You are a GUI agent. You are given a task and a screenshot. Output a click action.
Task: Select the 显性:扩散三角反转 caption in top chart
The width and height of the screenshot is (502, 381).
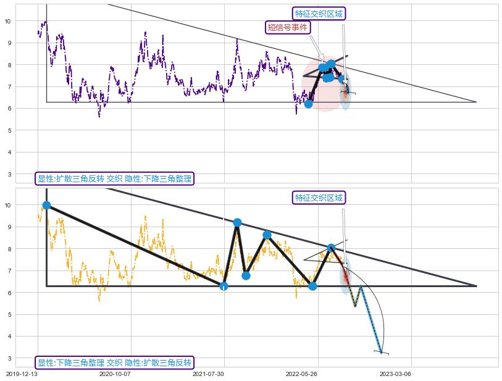coord(114,179)
